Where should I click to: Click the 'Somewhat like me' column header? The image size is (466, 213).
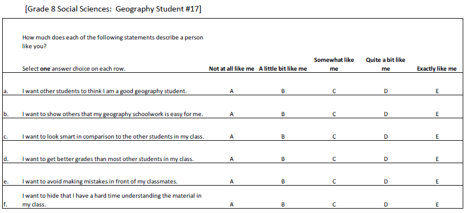point(334,65)
